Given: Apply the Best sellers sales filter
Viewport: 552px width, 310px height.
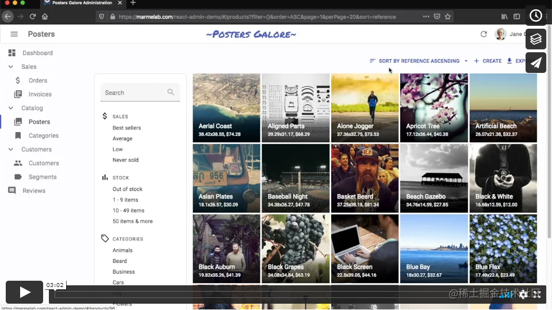Looking at the screenshot, I should tap(126, 127).
